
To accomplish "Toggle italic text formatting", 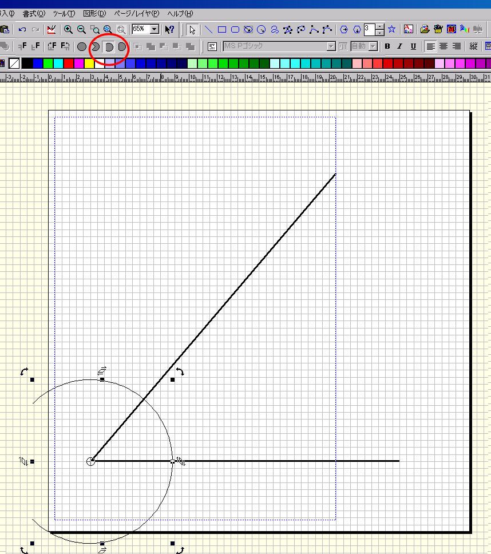I will coord(400,46).
